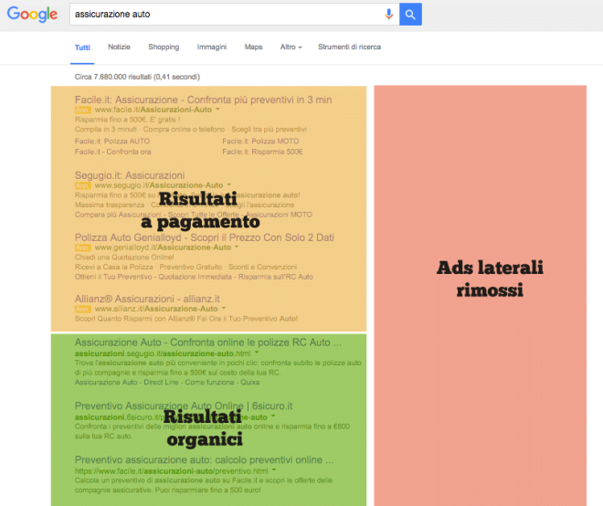Open Preventivo Assicurazione Auto Online 6sicuro.it result

pyautogui.click(x=184, y=406)
